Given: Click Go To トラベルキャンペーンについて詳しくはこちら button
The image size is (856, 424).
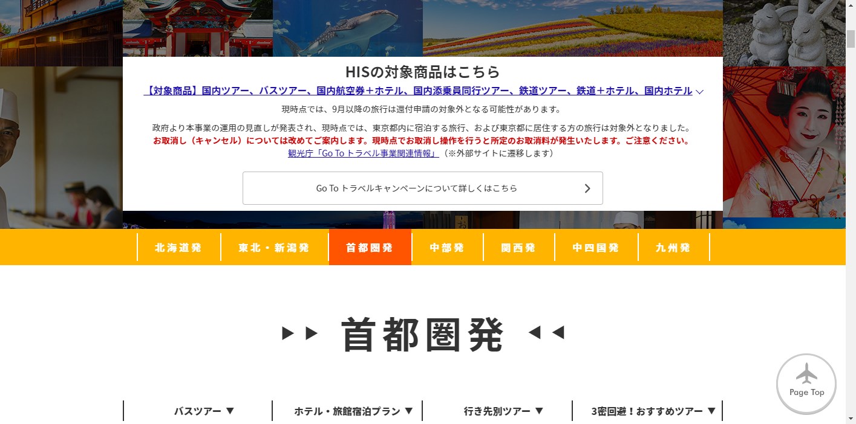Looking at the screenshot, I should (x=422, y=188).
